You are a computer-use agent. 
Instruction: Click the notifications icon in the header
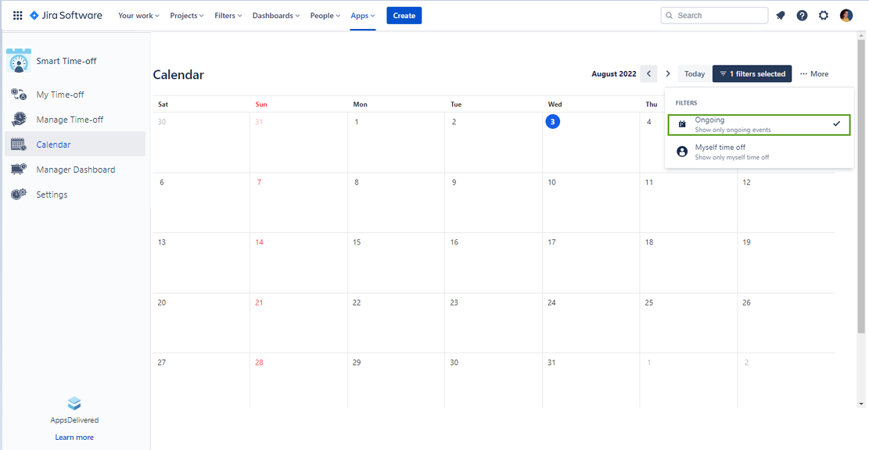click(781, 16)
